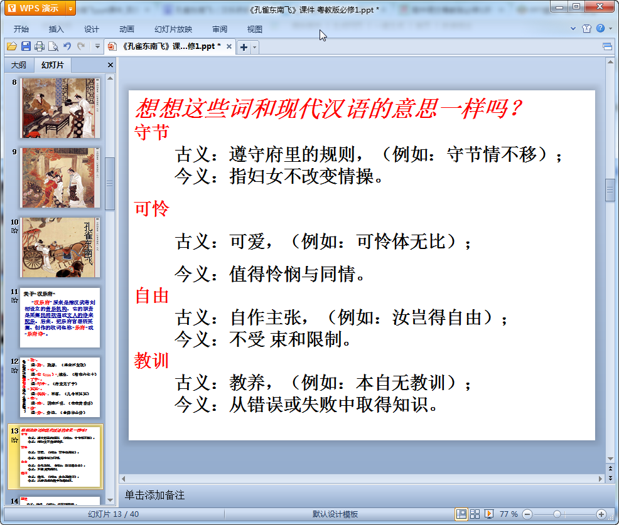The height and width of the screenshot is (525, 619).
Task: Open the 审阅 menu tab
Action: [x=220, y=29]
